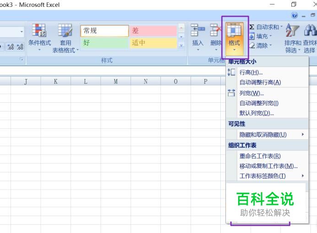Select column O header
The image size is (317, 233).
coord(175,81)
